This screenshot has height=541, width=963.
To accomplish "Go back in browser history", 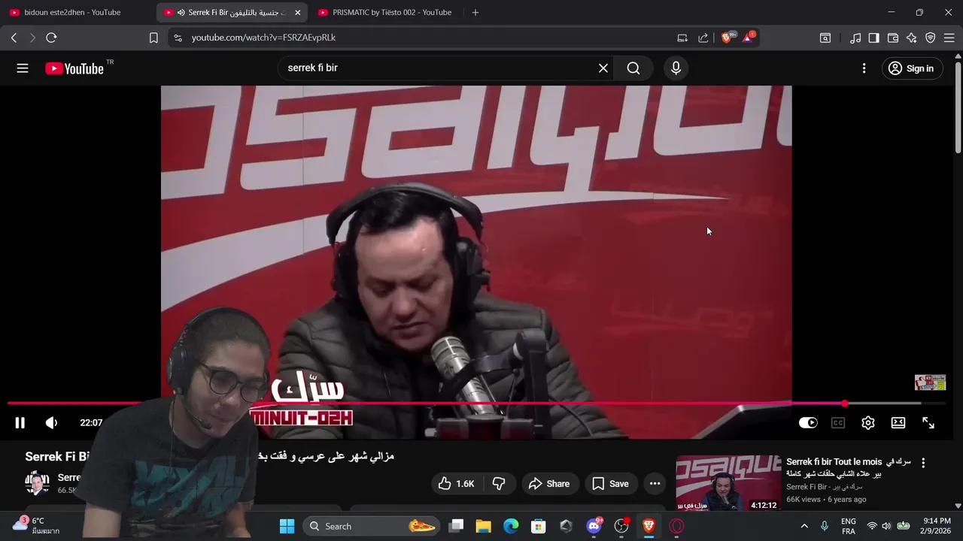I will pyautogui.click(x=14, y=38).
